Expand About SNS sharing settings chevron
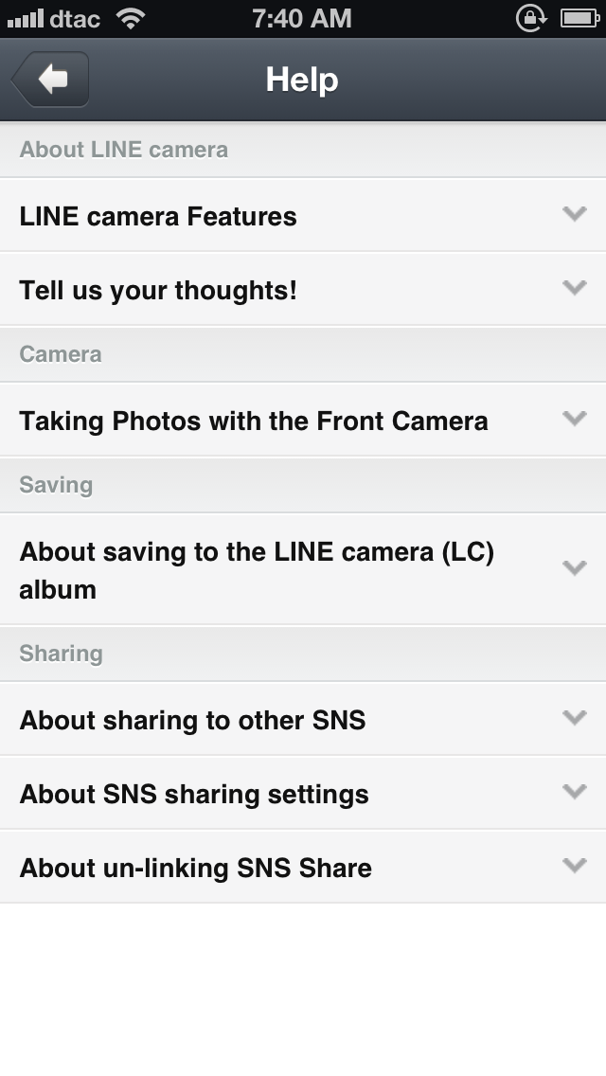The image size is (606, 1076). 574,791
